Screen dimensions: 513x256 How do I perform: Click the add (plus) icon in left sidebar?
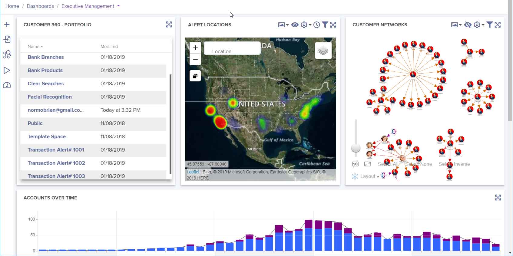(7, 25)
